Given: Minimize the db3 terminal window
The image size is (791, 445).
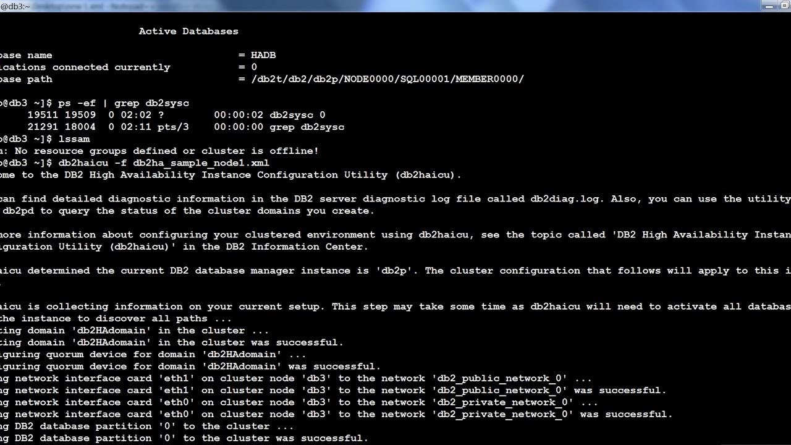Looking at the screenshot, I should tap(769, 5).
